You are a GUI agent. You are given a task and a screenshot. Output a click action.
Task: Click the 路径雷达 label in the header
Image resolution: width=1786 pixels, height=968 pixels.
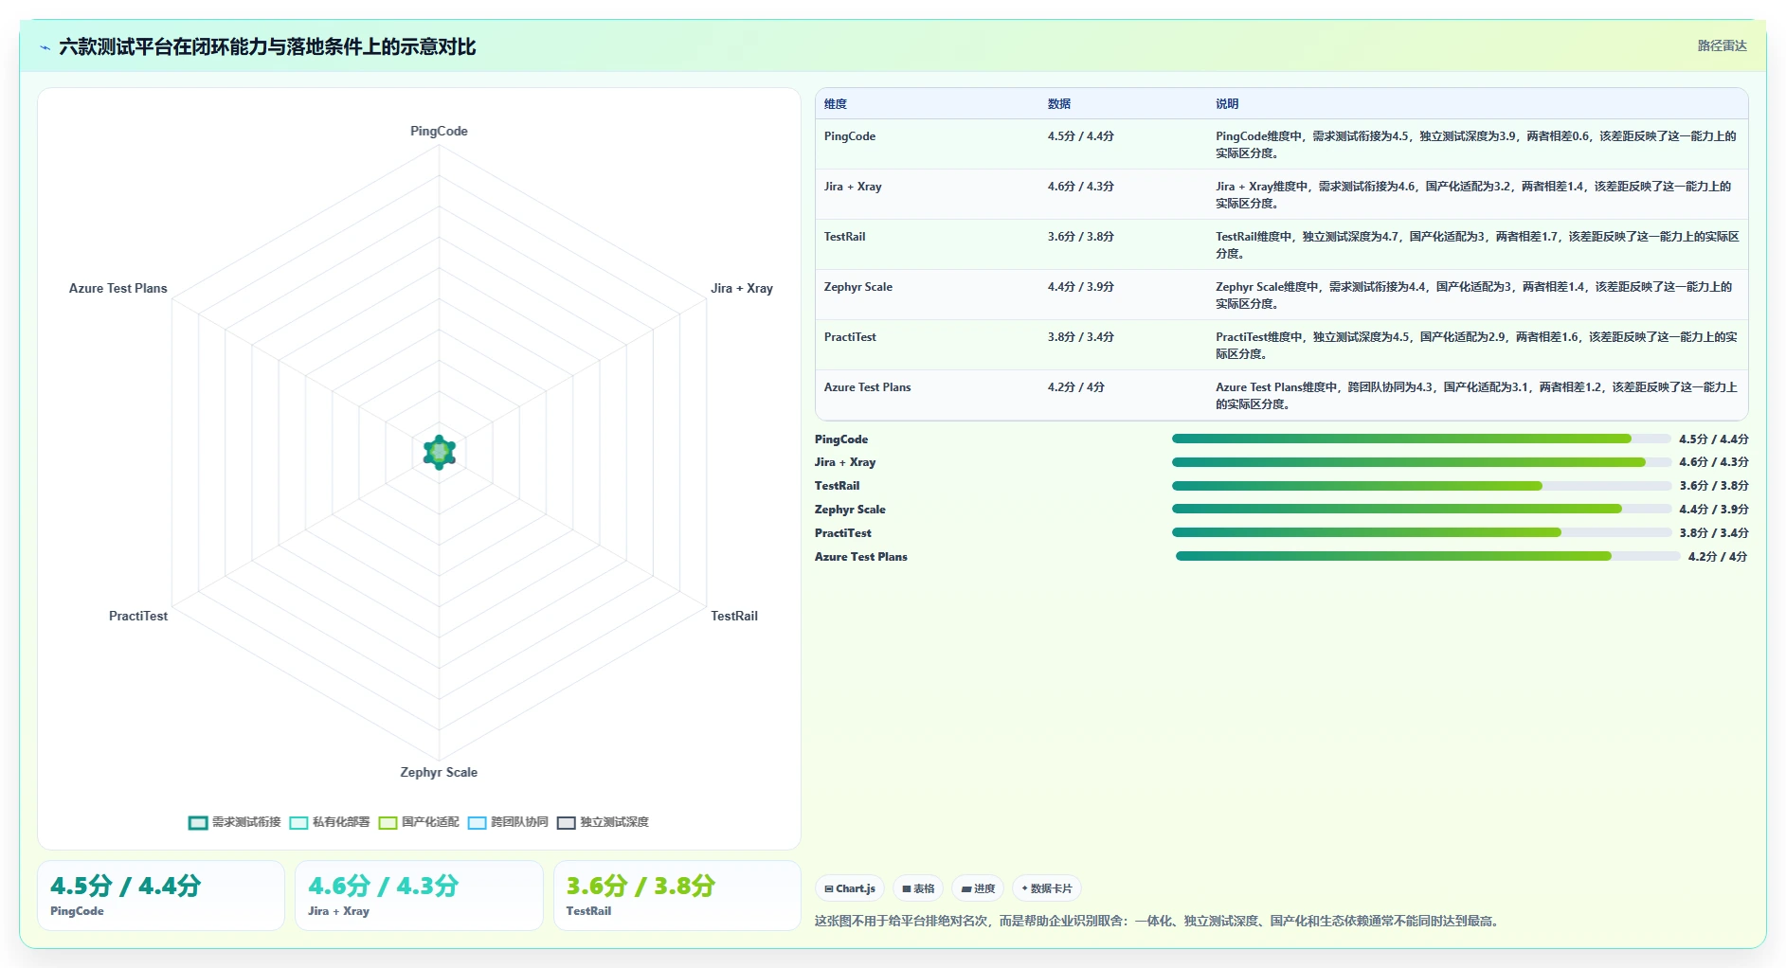pos(1722,45)
